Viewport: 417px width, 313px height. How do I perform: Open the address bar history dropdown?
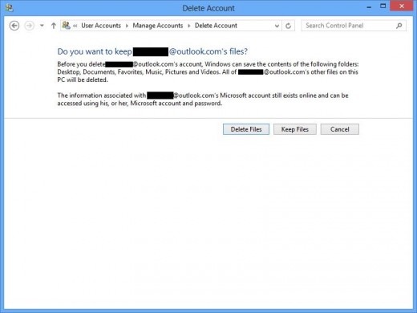tap(277, 26)
